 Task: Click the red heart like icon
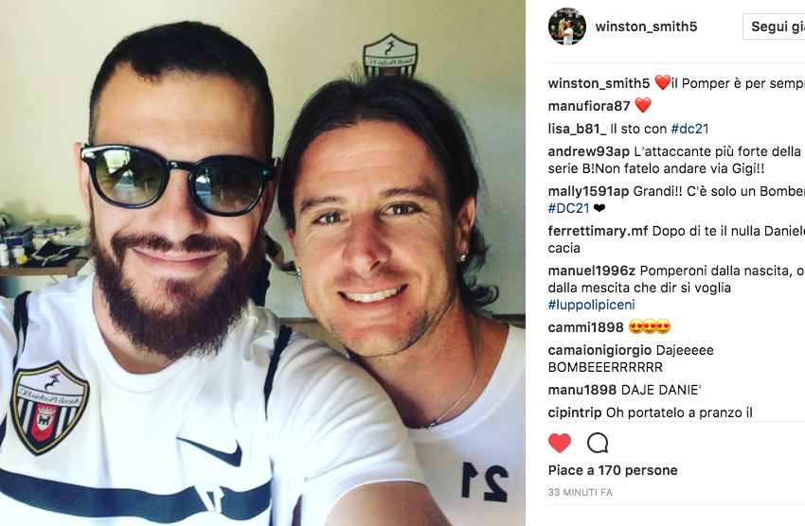[560, 443]
